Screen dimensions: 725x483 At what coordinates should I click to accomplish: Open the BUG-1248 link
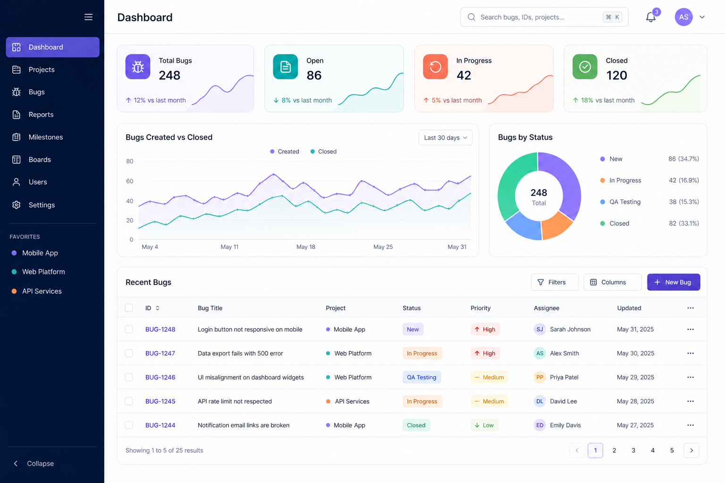click(x=160, y=329)
